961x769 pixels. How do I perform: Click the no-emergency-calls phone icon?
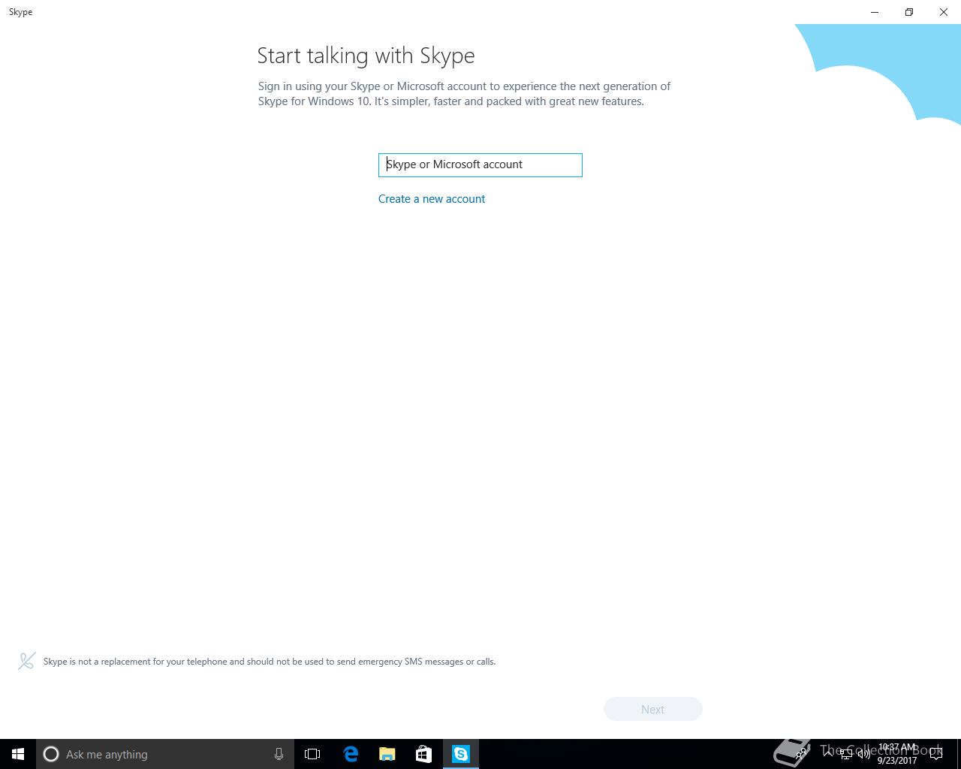[27, 661]
